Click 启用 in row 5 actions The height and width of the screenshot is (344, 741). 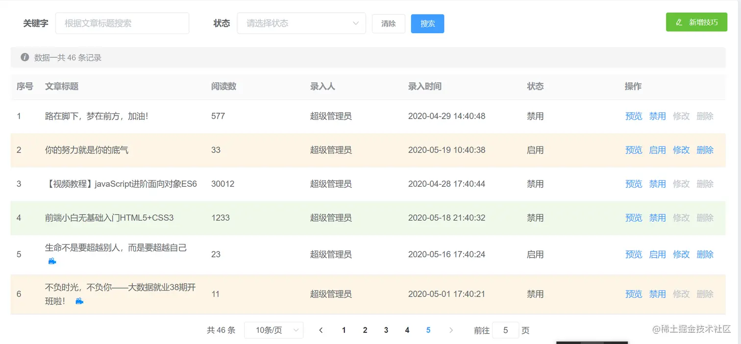(x=658, y=254)
